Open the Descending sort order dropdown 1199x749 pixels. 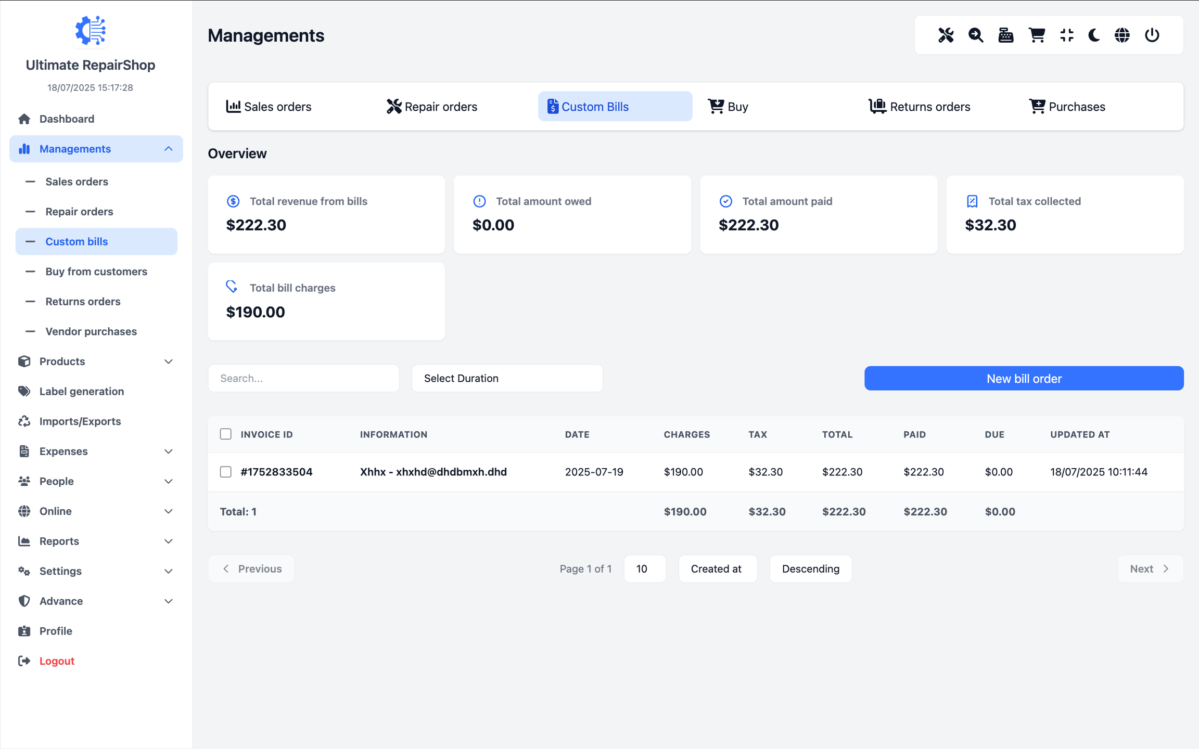[810, 569]
